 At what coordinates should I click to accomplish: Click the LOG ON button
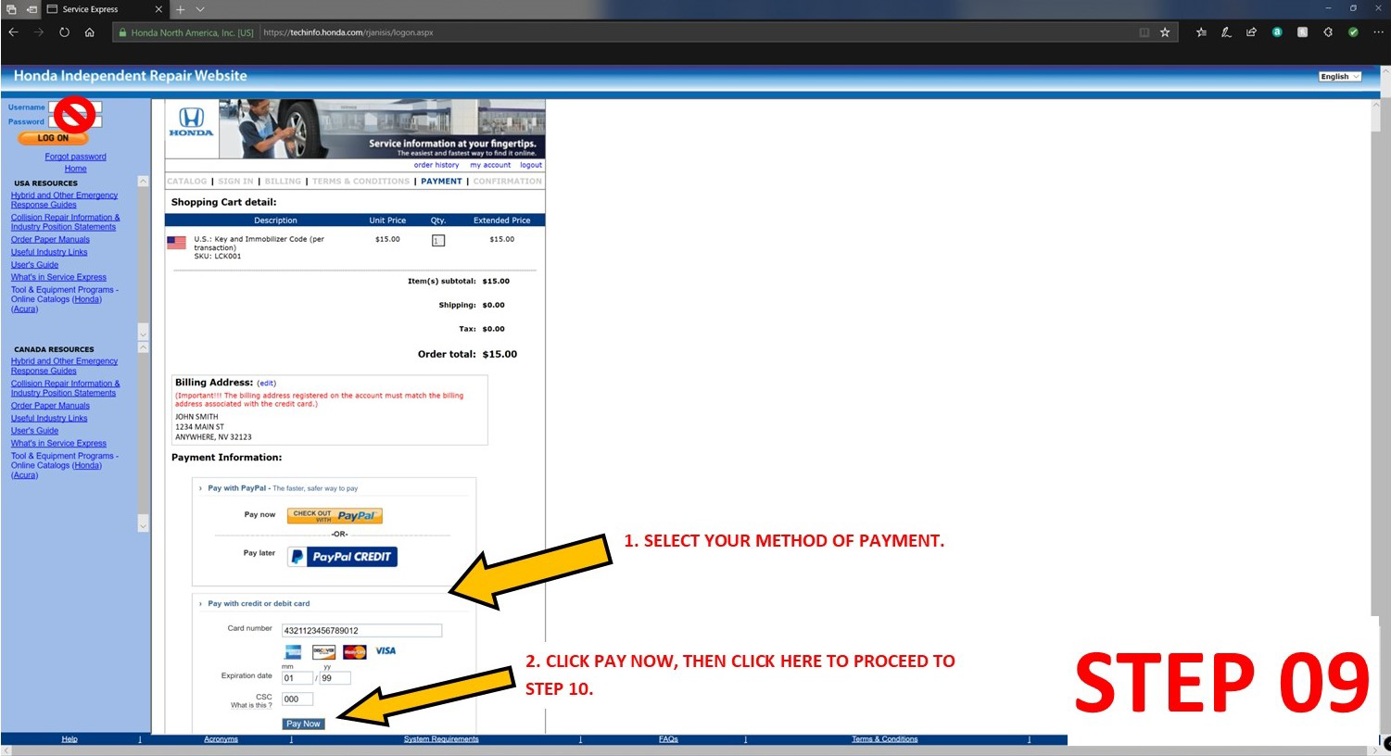pos(53,138)
